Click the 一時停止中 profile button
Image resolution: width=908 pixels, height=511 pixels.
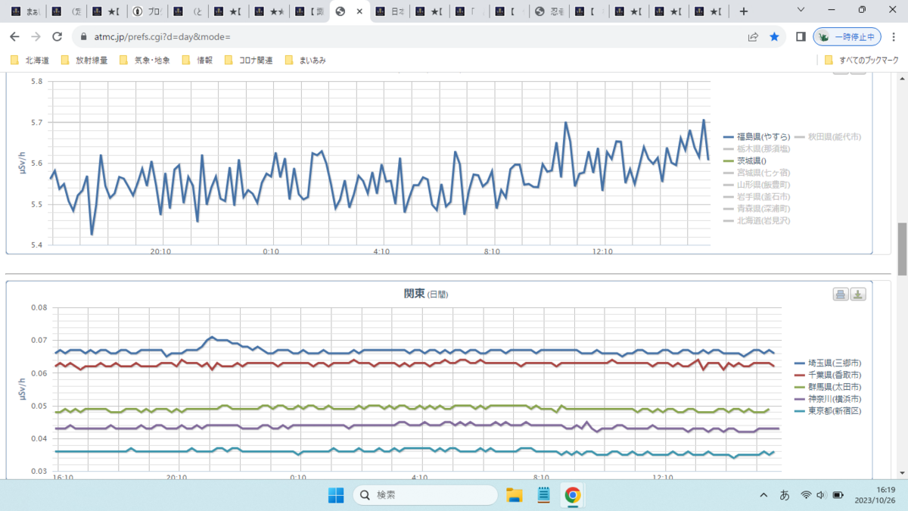pyautogui.click(x=847, y=36)
